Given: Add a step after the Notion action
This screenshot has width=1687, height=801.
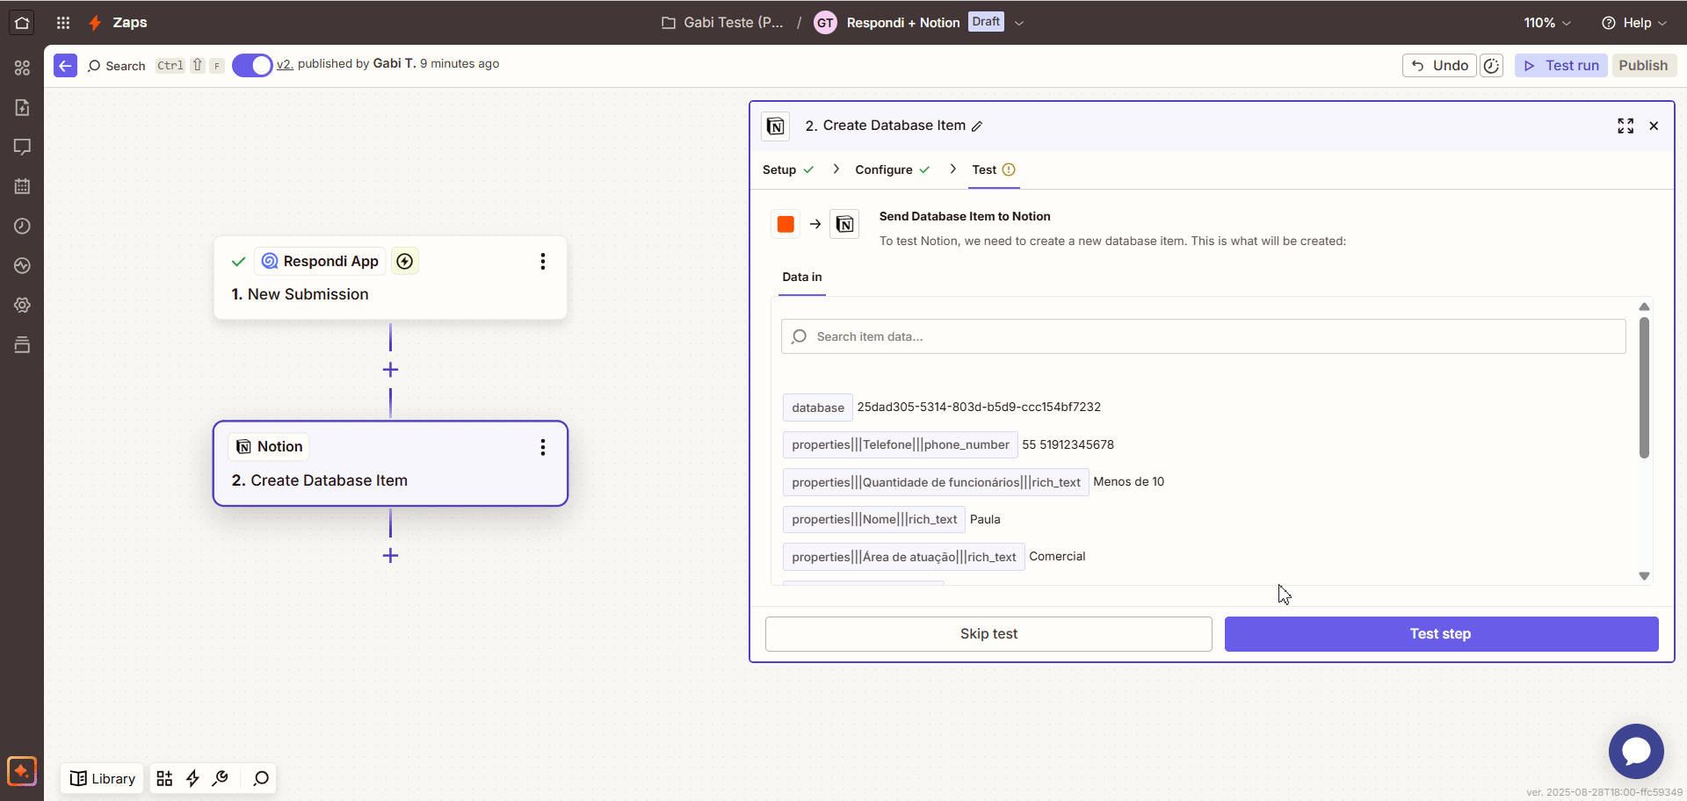Looking at the screenshot, I should coord(391,556).
